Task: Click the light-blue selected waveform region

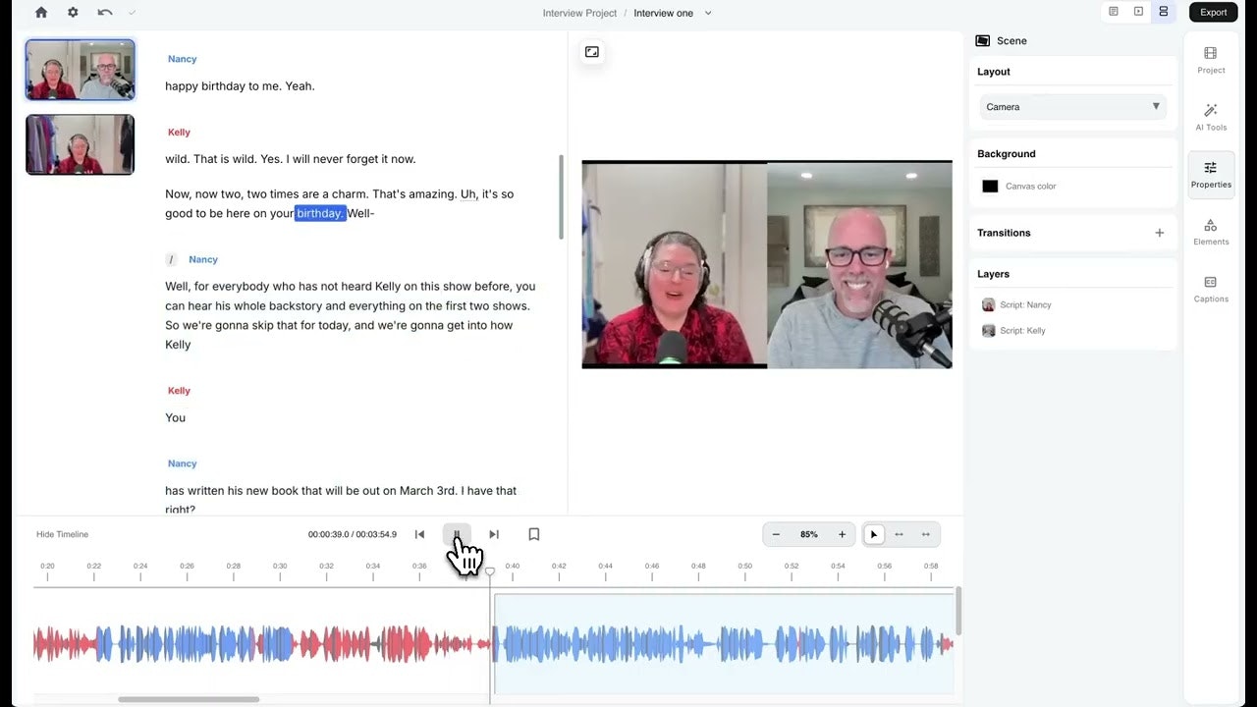Action: [x=724, y=644]
